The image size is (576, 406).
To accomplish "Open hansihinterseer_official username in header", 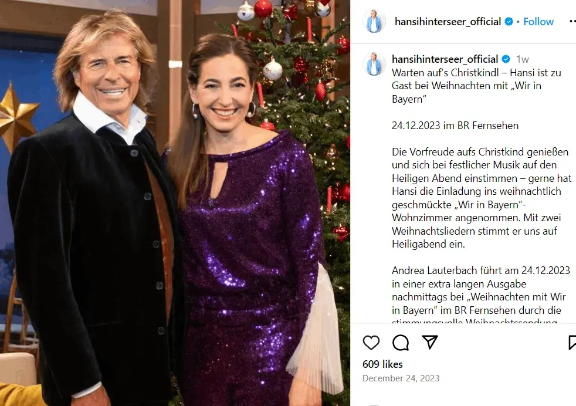I will coord(448,22).
